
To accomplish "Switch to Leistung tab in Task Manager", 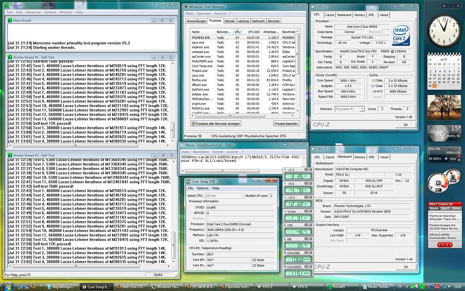I will point(243,21).
